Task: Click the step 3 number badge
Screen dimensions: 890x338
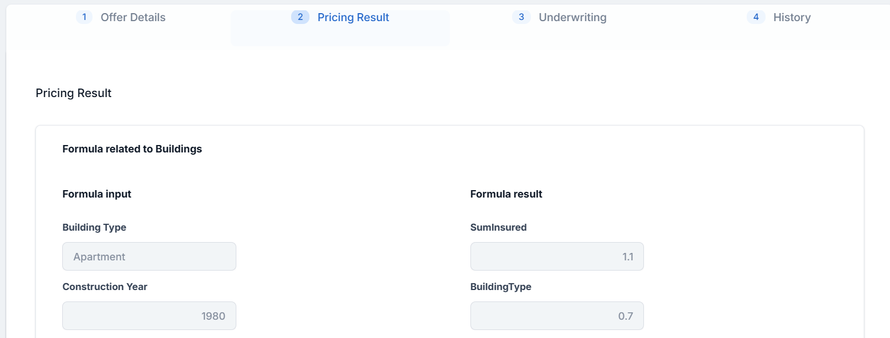Action: 521,17
